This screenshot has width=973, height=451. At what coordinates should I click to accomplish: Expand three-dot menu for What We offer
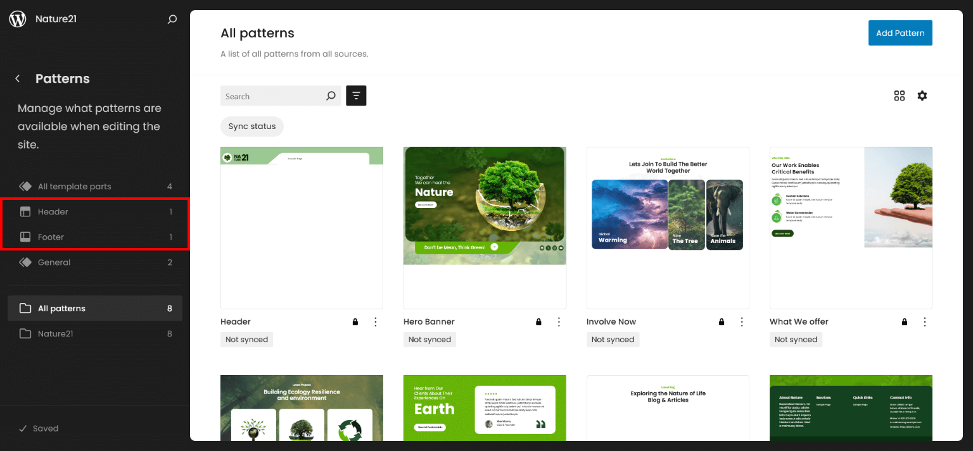pyautogui.click(x=924, y=322)
